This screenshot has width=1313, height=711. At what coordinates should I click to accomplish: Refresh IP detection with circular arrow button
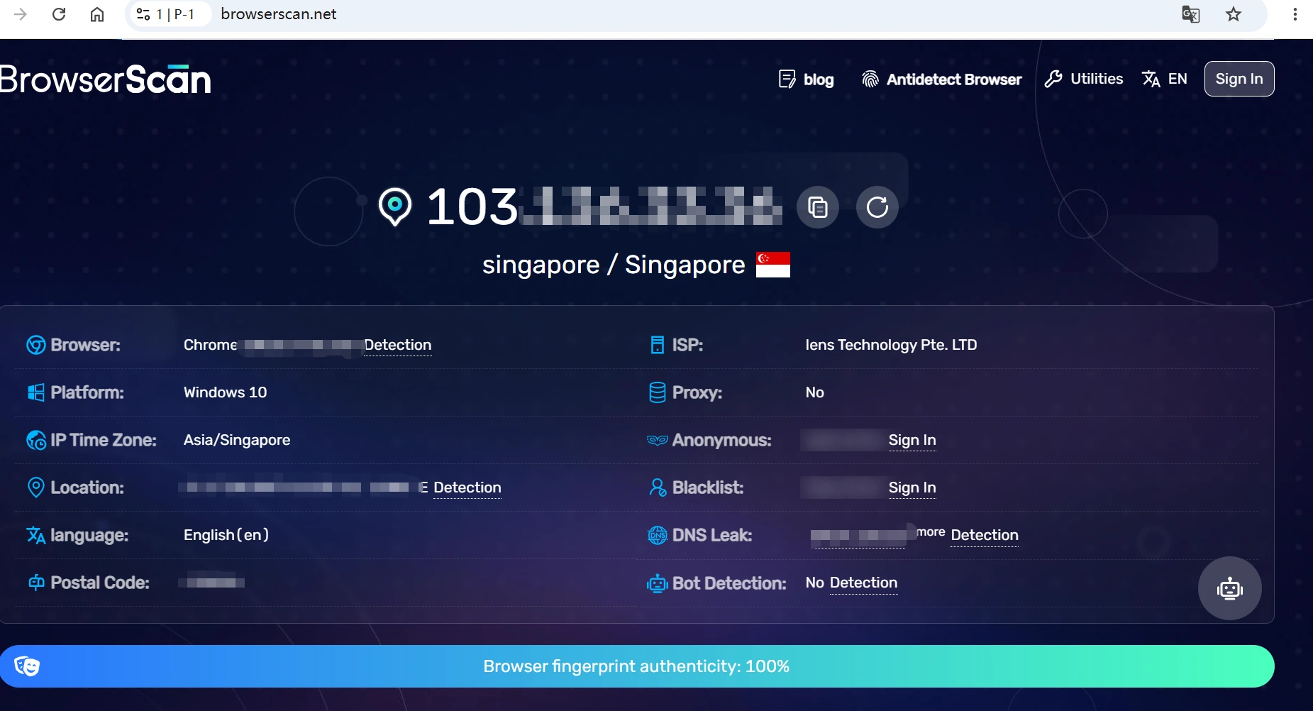pos(877,207)
